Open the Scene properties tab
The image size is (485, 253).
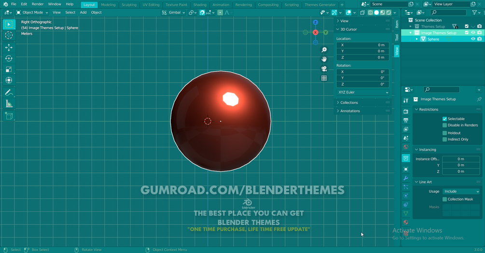(406, 138)
